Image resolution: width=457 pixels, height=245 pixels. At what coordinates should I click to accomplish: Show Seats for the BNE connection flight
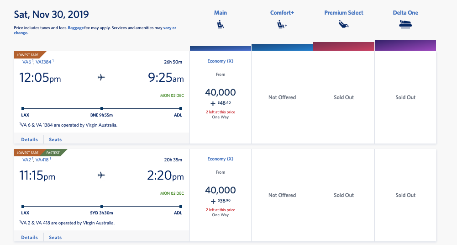55,139
